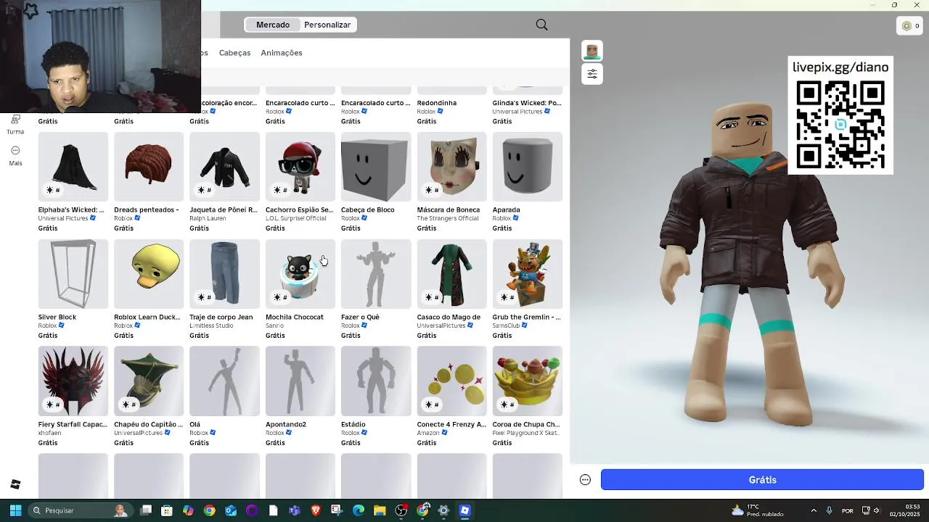Select the Cachorro Espião item thumbnail
Screen dimensions: 929x522
click(300, 167)
